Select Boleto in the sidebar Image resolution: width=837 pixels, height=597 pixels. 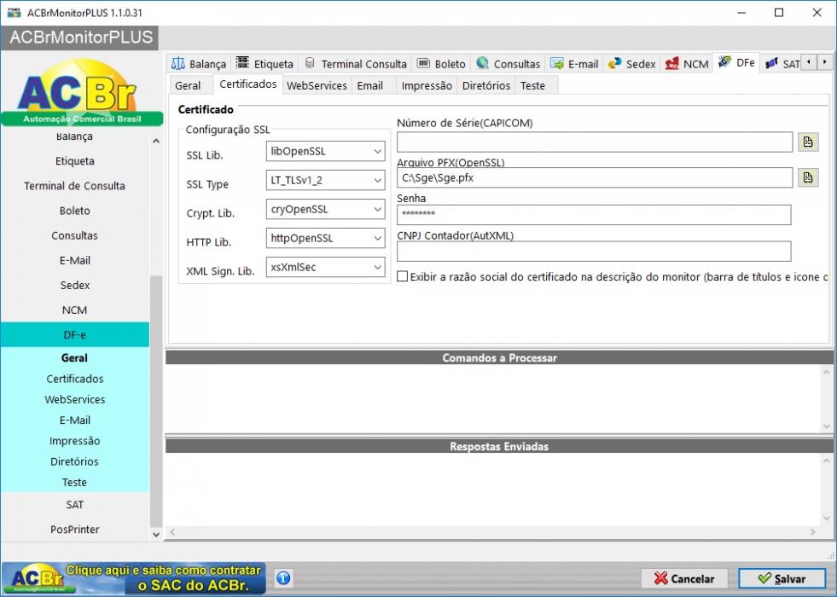coord(75,211)
